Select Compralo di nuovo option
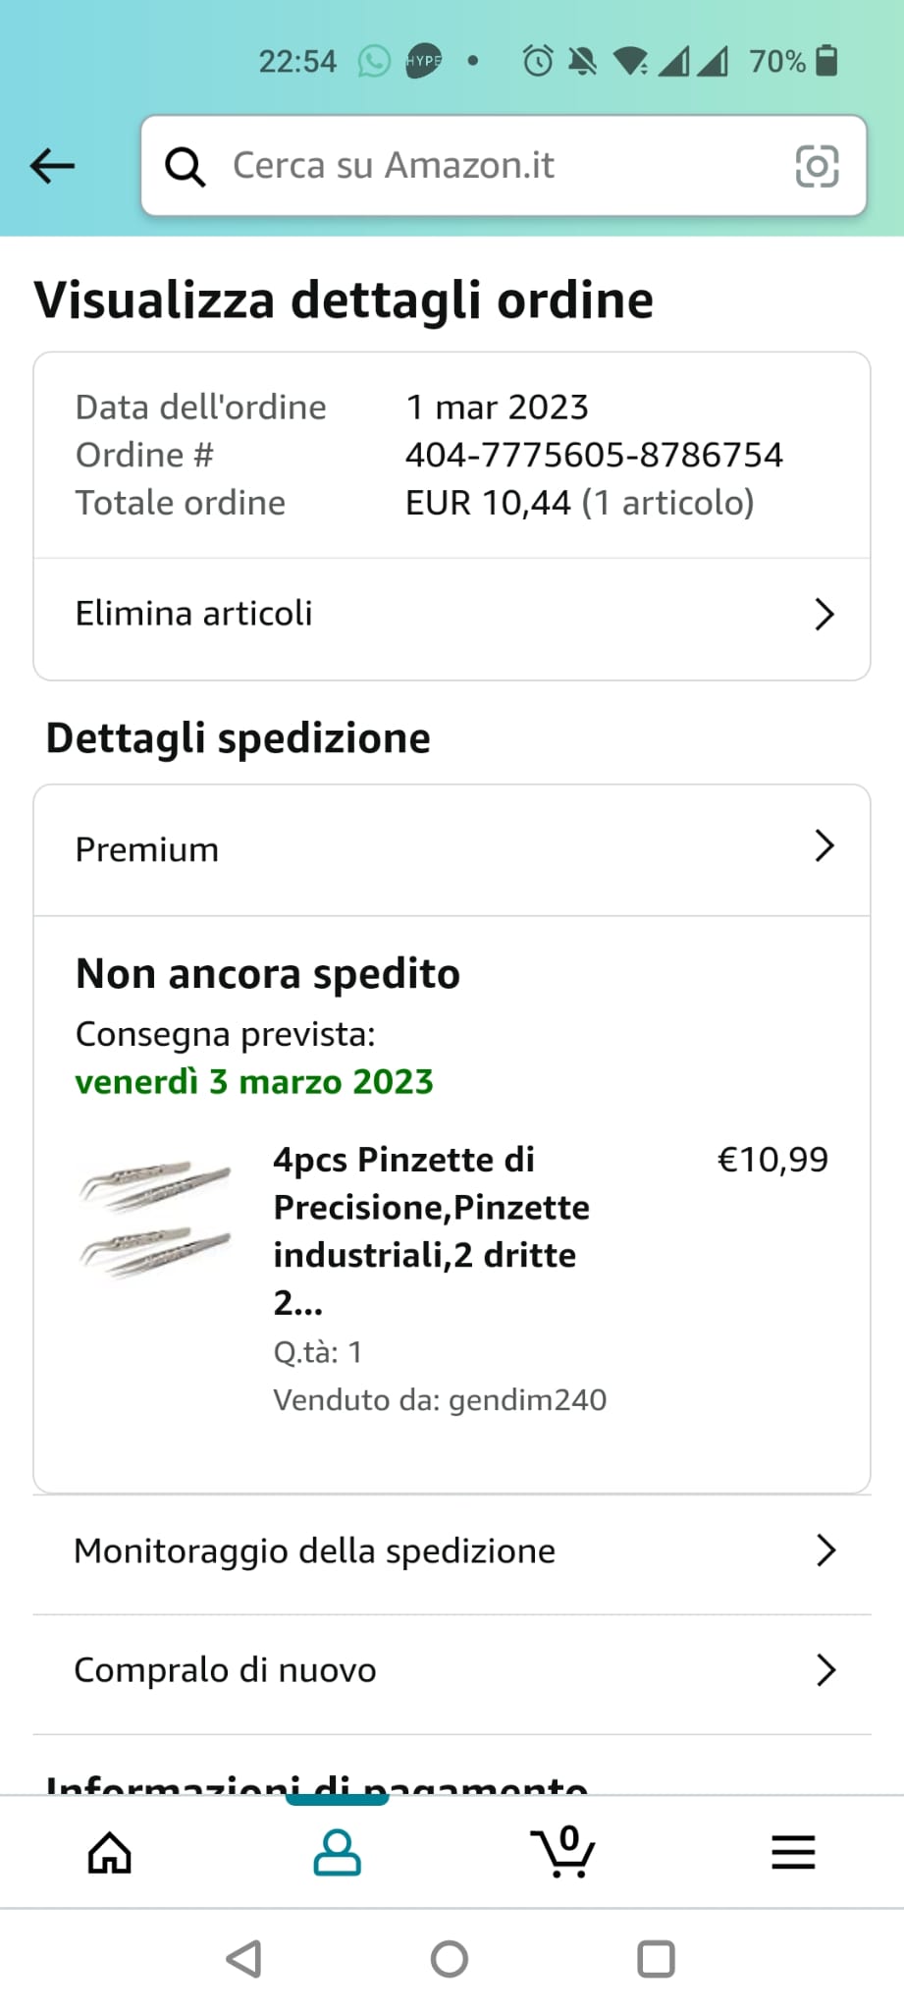 coord(226,1670)
